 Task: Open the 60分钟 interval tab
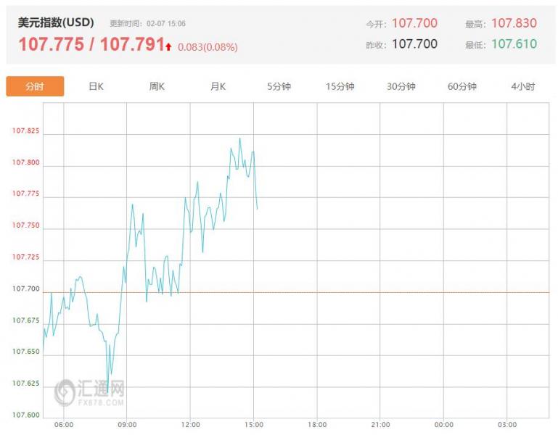tap(461, 86)
